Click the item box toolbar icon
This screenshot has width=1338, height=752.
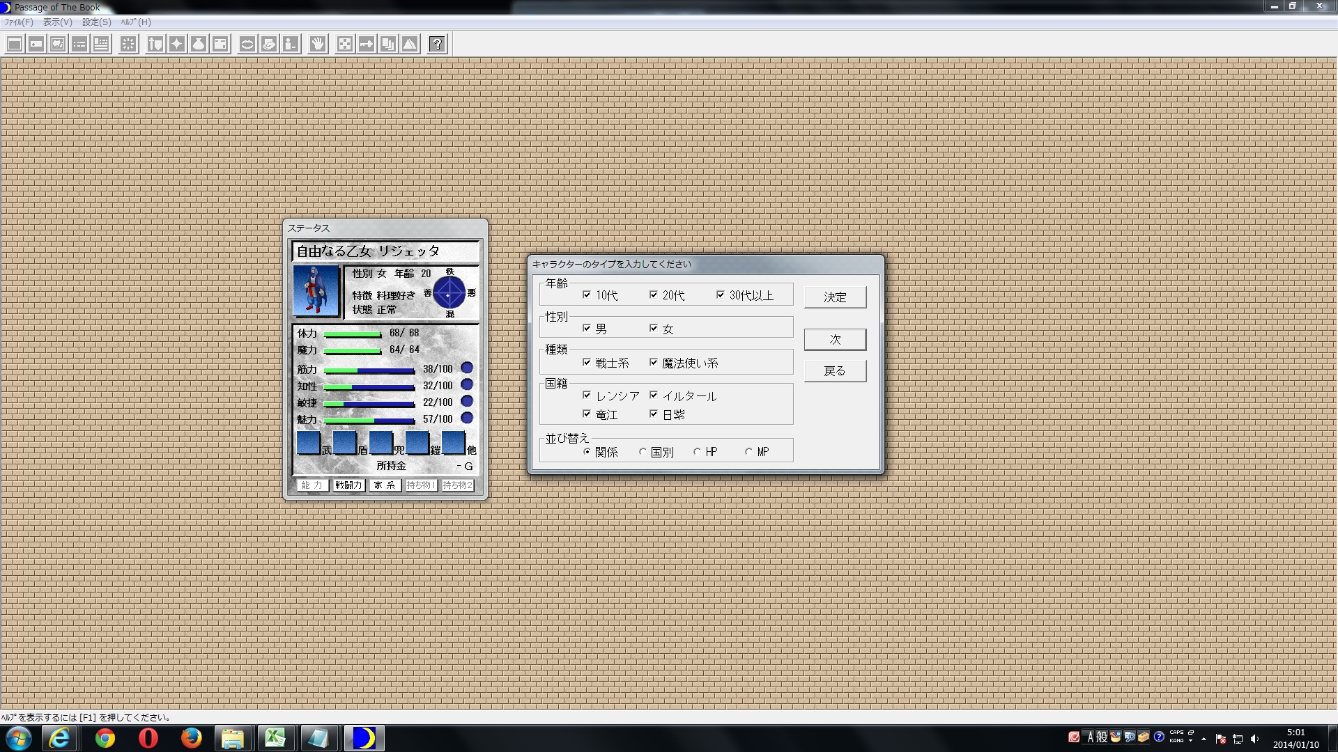220,43
